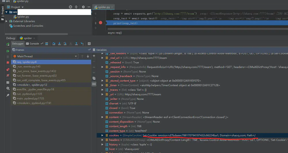Select the spider.py editor tab

pos(104,7)
